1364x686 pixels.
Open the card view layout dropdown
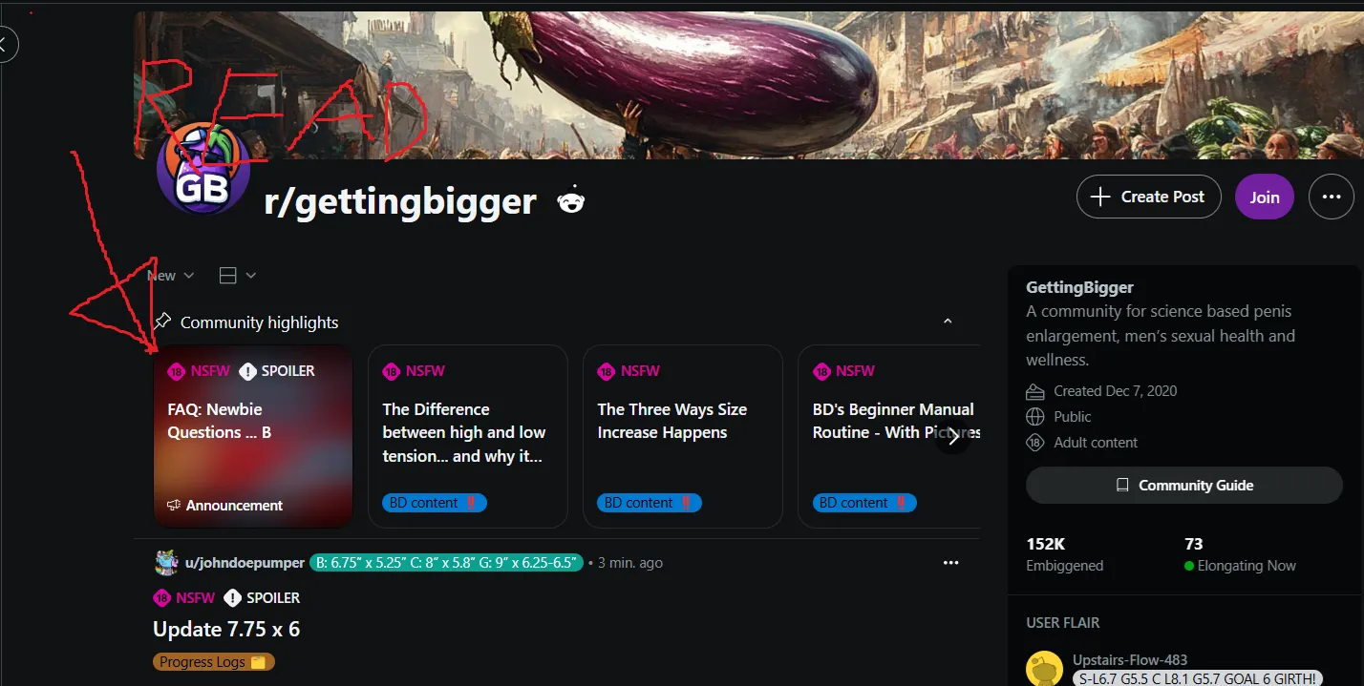[237, 276]
